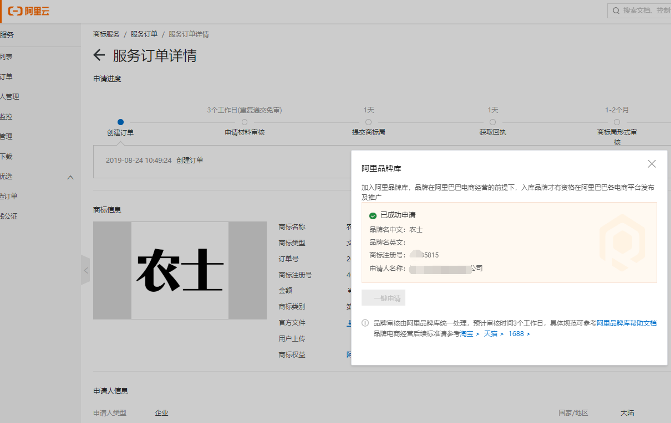Open the 1688 standards link

pos(519,334)
